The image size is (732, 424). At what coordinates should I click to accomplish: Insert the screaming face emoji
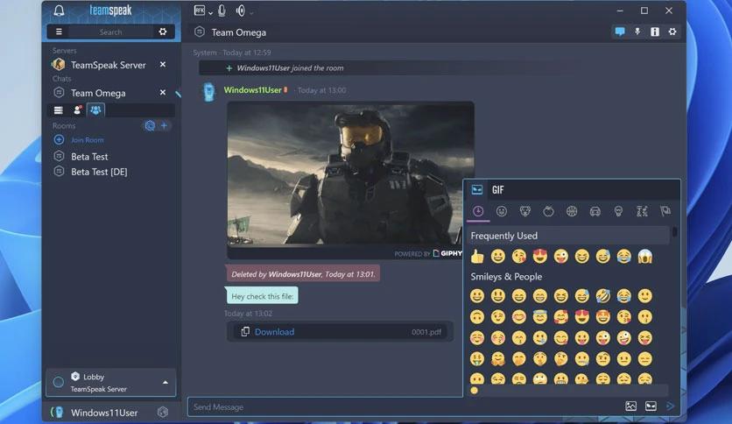[x=644, y=257]
